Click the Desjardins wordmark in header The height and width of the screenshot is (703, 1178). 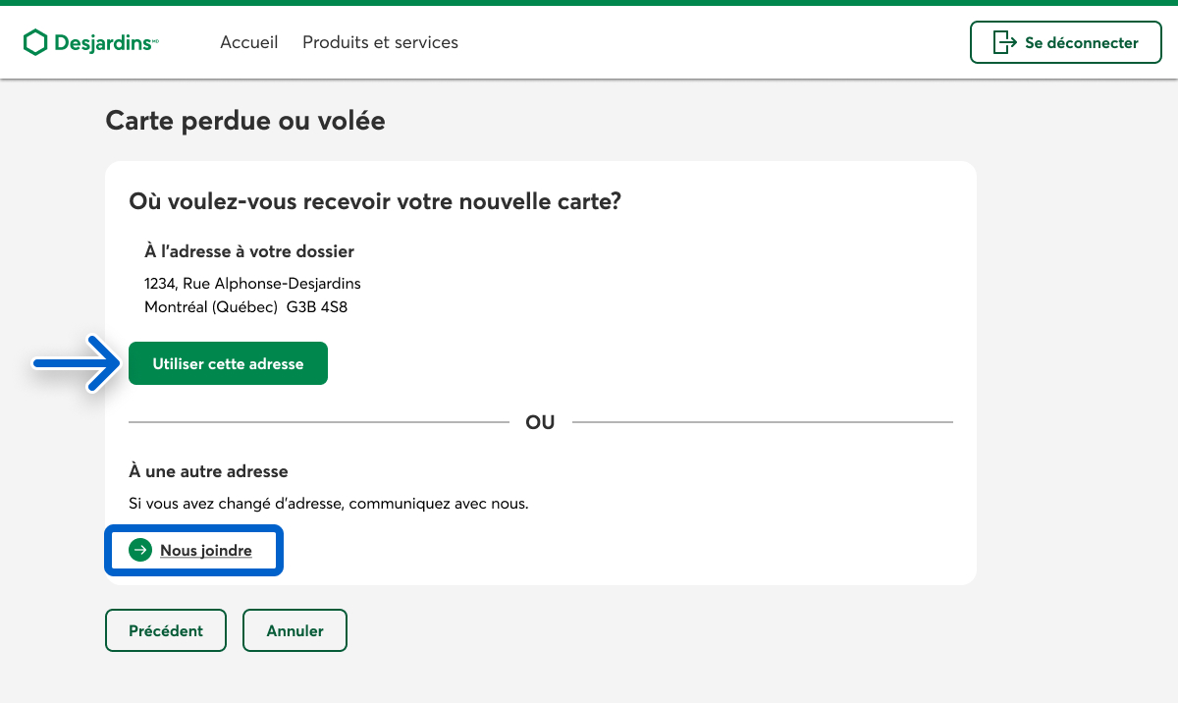tap(104, 43)
